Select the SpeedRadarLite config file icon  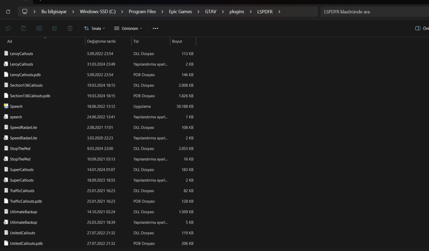click(x=6, y=137)
